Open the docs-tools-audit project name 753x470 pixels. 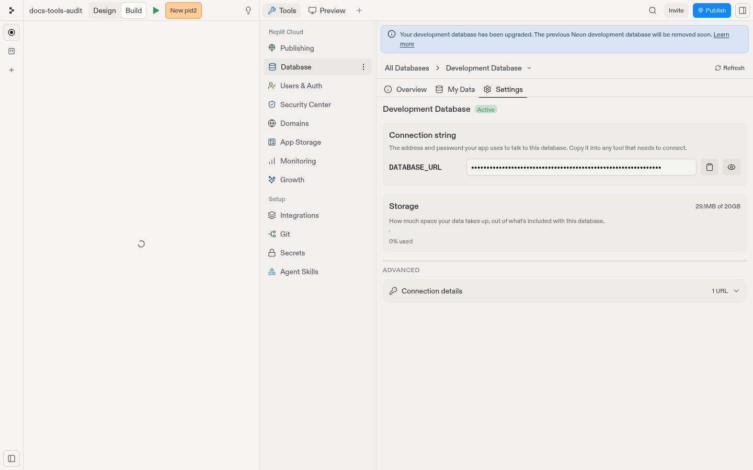(x=55, y=10)
